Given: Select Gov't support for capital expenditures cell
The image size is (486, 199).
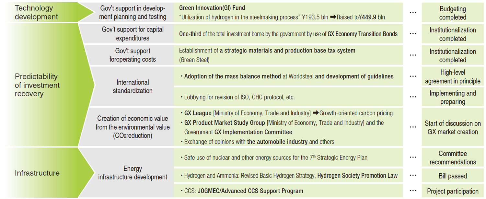Looking at the screenshot, I should click(x=133, y=34).
